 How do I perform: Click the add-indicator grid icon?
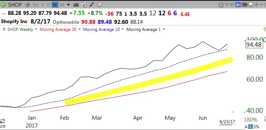(84, 5)
